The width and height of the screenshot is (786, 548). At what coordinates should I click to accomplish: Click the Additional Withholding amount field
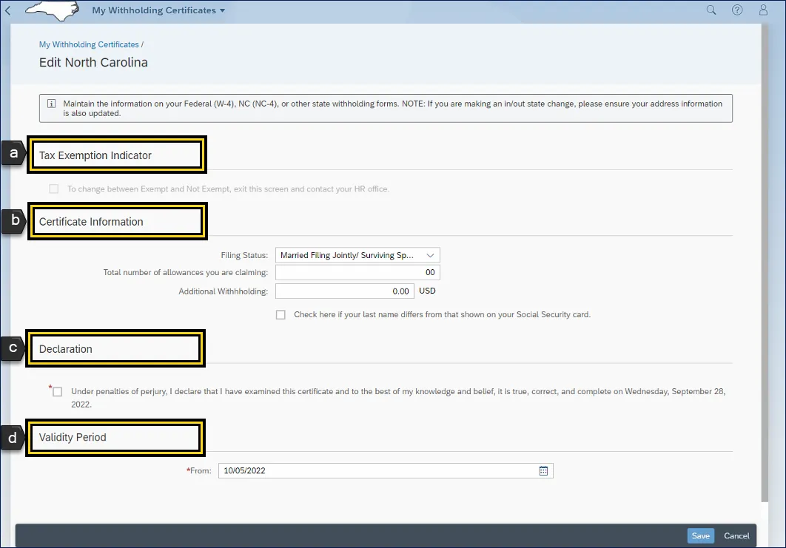pos(345,291)
